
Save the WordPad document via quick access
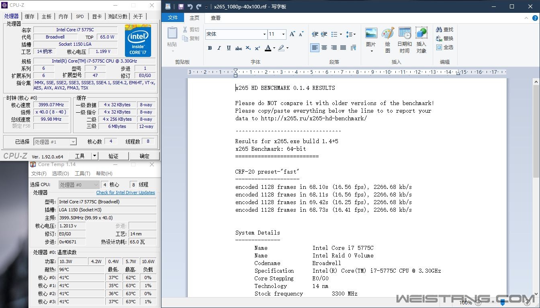point(181,7)
